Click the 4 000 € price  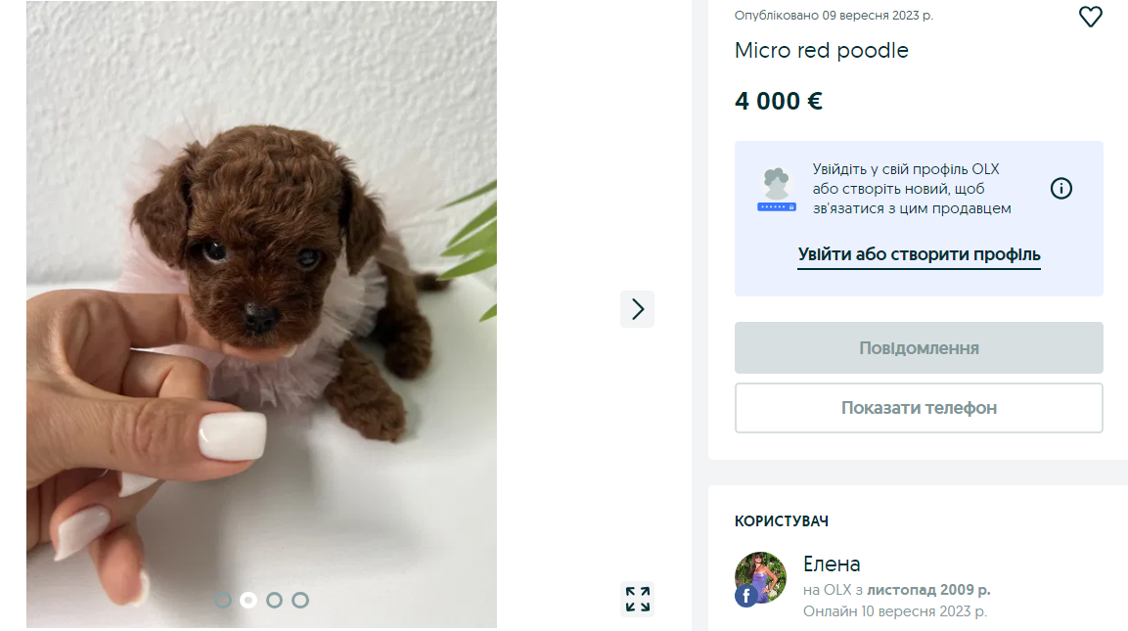click(779, 101)
